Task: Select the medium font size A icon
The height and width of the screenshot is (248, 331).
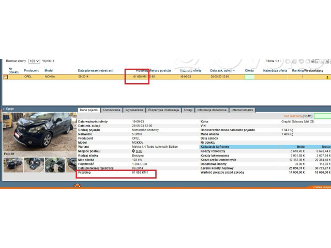Action: (322, 61)
